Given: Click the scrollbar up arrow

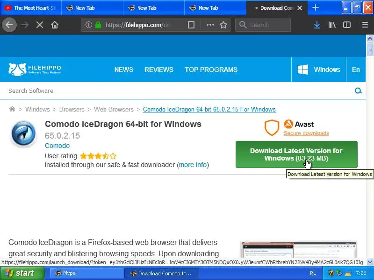Looking at the screenshot, I should pyautogui.click(x=370, y=38).
